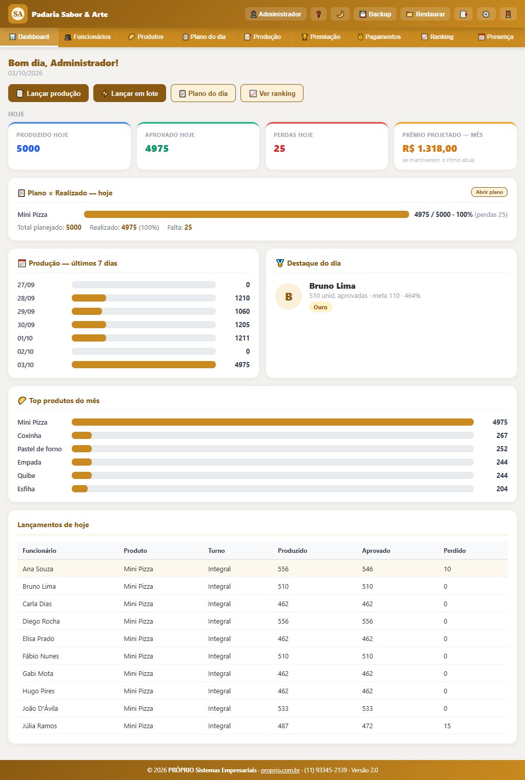Click the Produzido column header
Image resolution: width=525 pixels, height=780 pixels.
pyautogui.click(x=293, y=551)
